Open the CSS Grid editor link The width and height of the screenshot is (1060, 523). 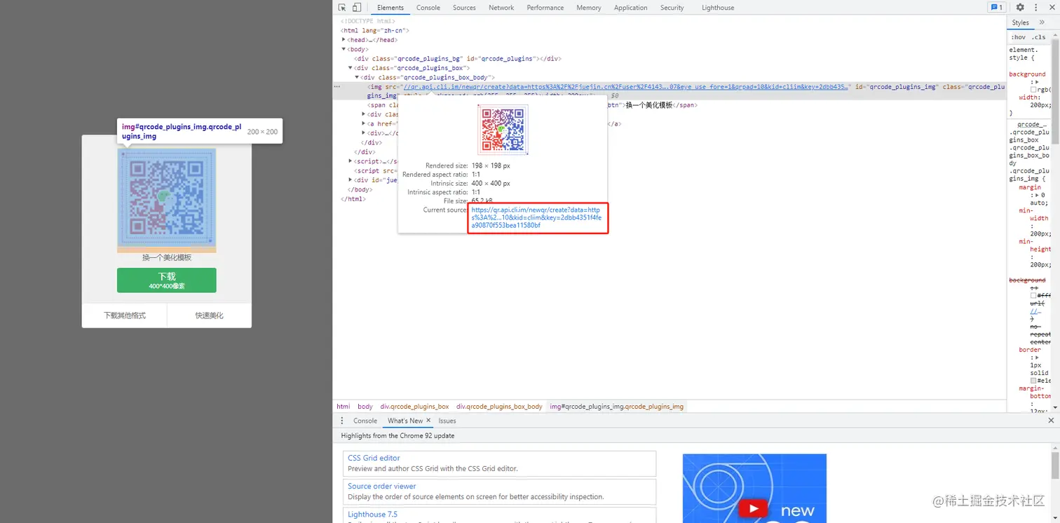point(374,458)
